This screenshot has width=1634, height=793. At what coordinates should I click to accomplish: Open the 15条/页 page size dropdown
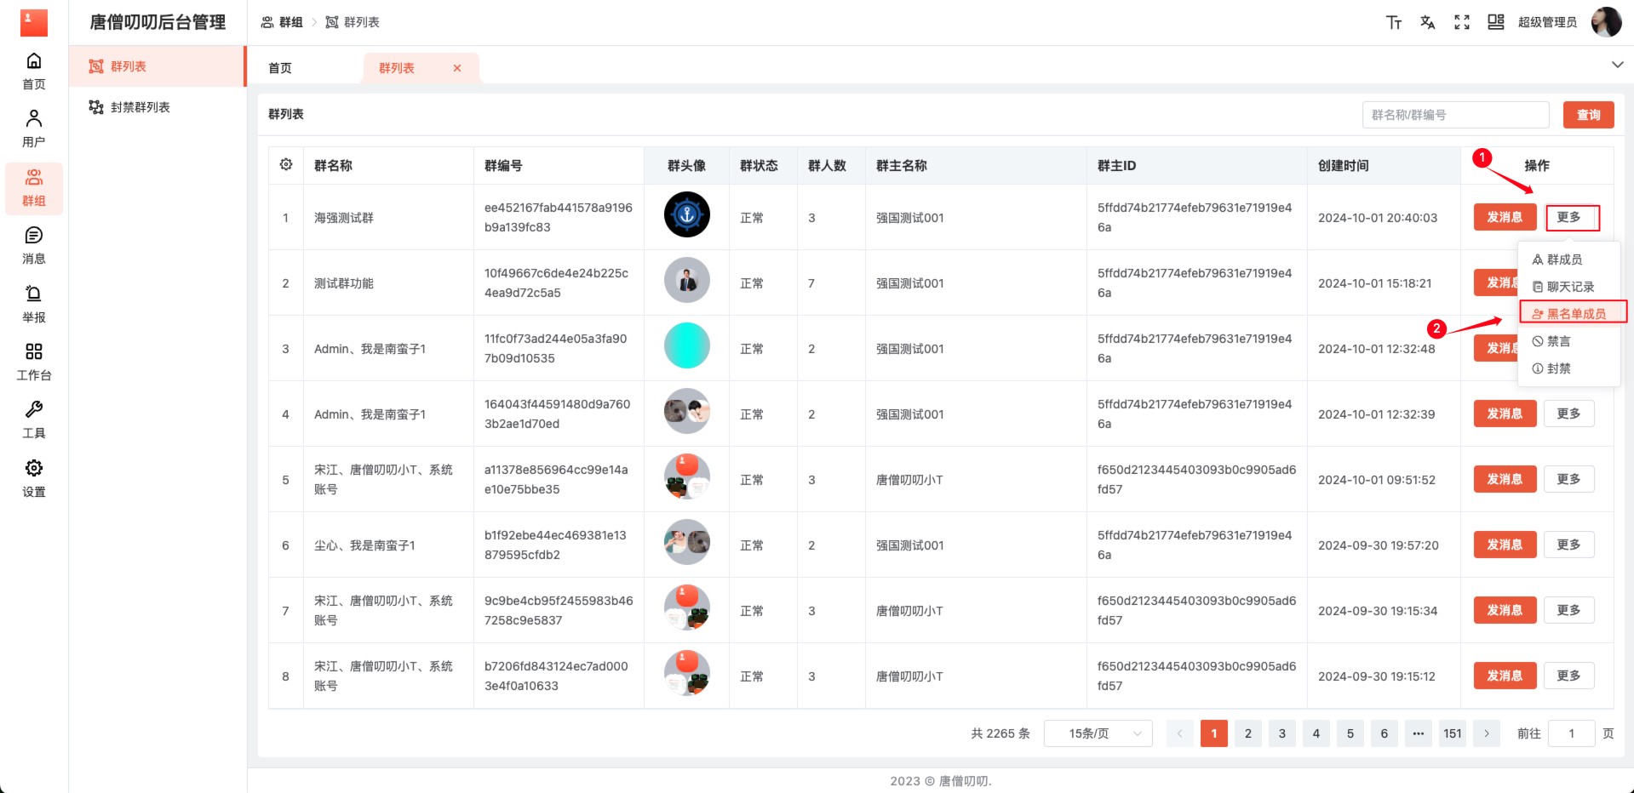[1098, 733]
